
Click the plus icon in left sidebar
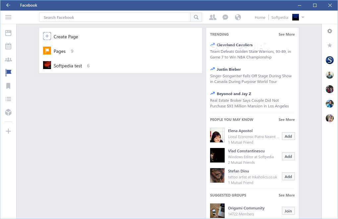[8, 131]
